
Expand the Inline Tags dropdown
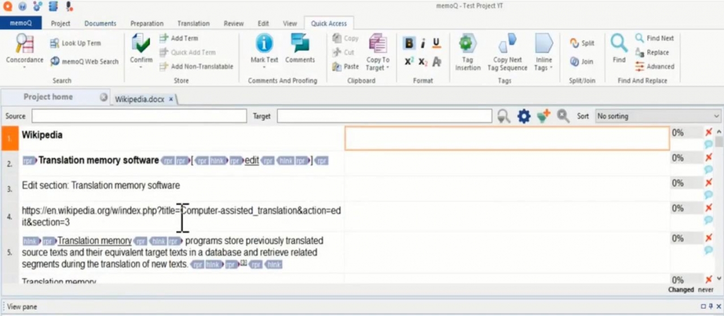click(544, 68)
